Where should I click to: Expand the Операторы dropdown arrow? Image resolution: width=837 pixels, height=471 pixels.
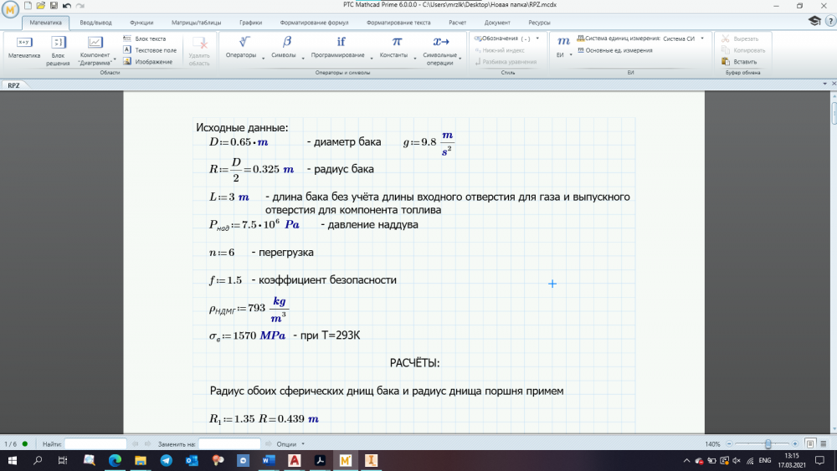pyautogui.click(x=263, y=58)
